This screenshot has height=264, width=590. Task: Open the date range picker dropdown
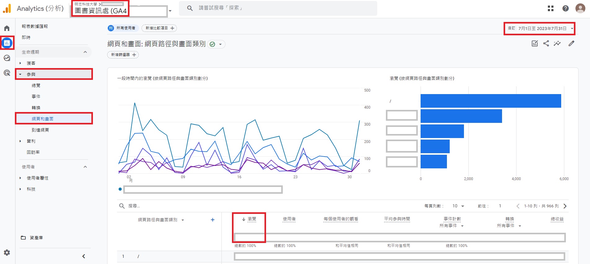(539, 28)
